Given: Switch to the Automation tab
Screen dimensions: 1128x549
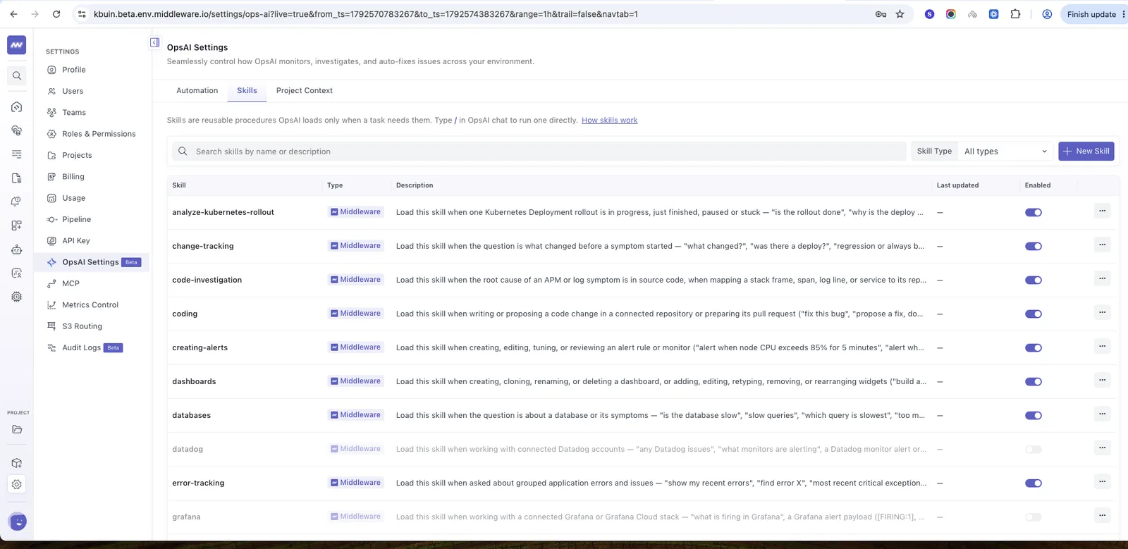Looking at the screenshot, I should click(x=197, y=90).
